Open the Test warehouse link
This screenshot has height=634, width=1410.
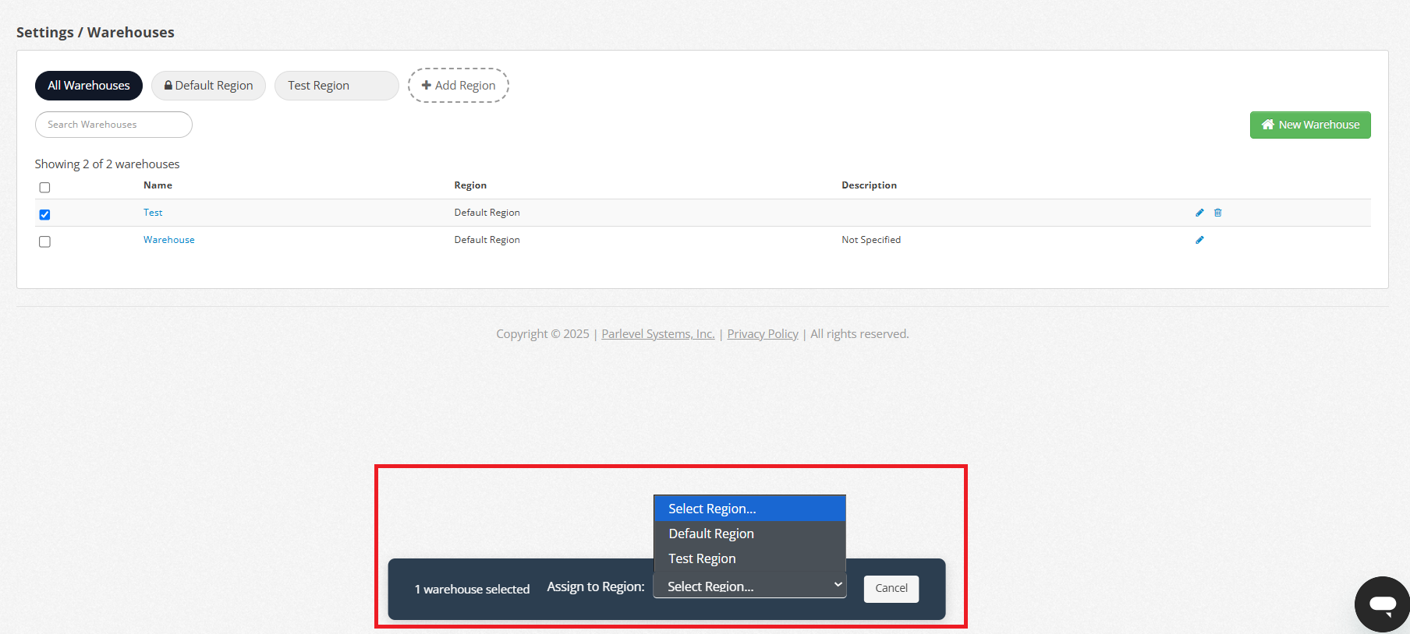pyautogui.click(x=153, y=213)
